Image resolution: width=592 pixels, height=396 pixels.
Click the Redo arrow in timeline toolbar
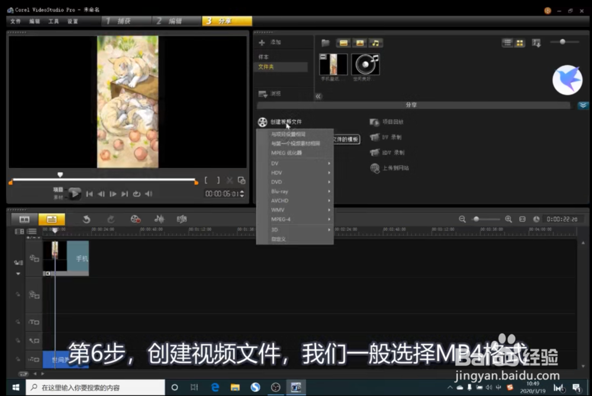(110, 220)
